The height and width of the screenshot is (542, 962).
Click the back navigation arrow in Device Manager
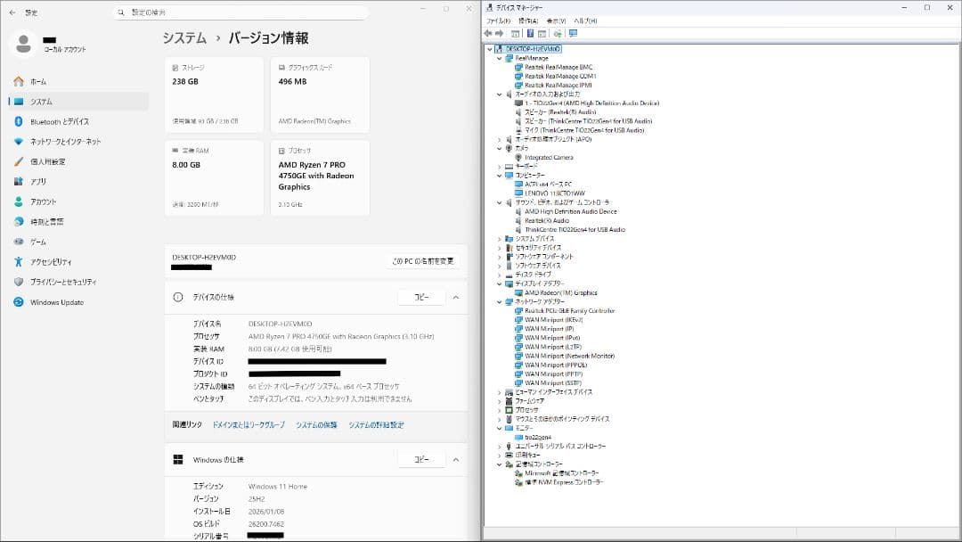488,34
